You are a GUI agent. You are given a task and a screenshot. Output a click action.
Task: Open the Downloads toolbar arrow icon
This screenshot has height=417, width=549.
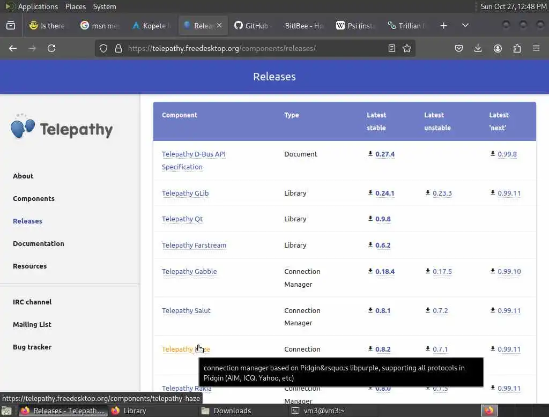coord(478,48)
